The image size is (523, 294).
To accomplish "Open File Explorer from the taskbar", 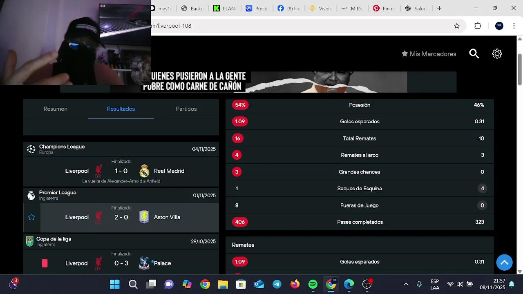I will pyautogui.click(x=223, y=284).
